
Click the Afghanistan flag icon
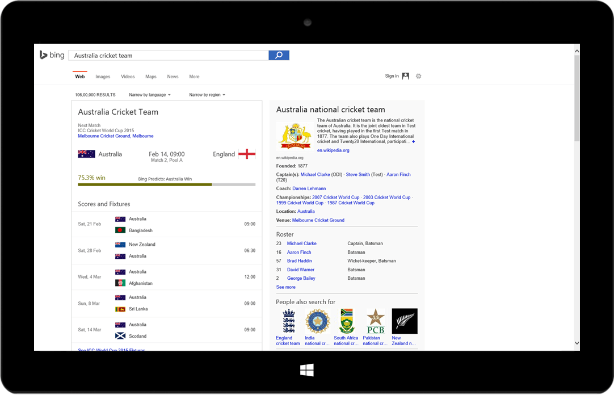coord(120,283)
